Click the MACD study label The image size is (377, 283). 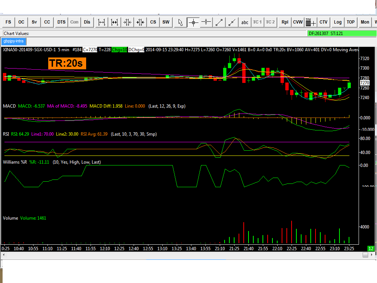click(x=9, y=106)
